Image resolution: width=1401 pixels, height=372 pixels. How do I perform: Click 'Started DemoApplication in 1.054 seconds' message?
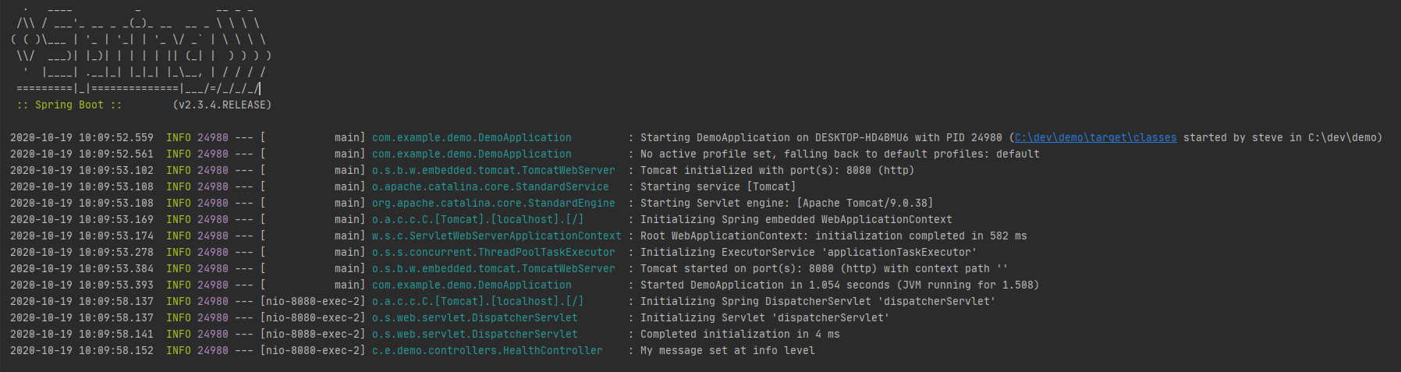pos(840,285)
